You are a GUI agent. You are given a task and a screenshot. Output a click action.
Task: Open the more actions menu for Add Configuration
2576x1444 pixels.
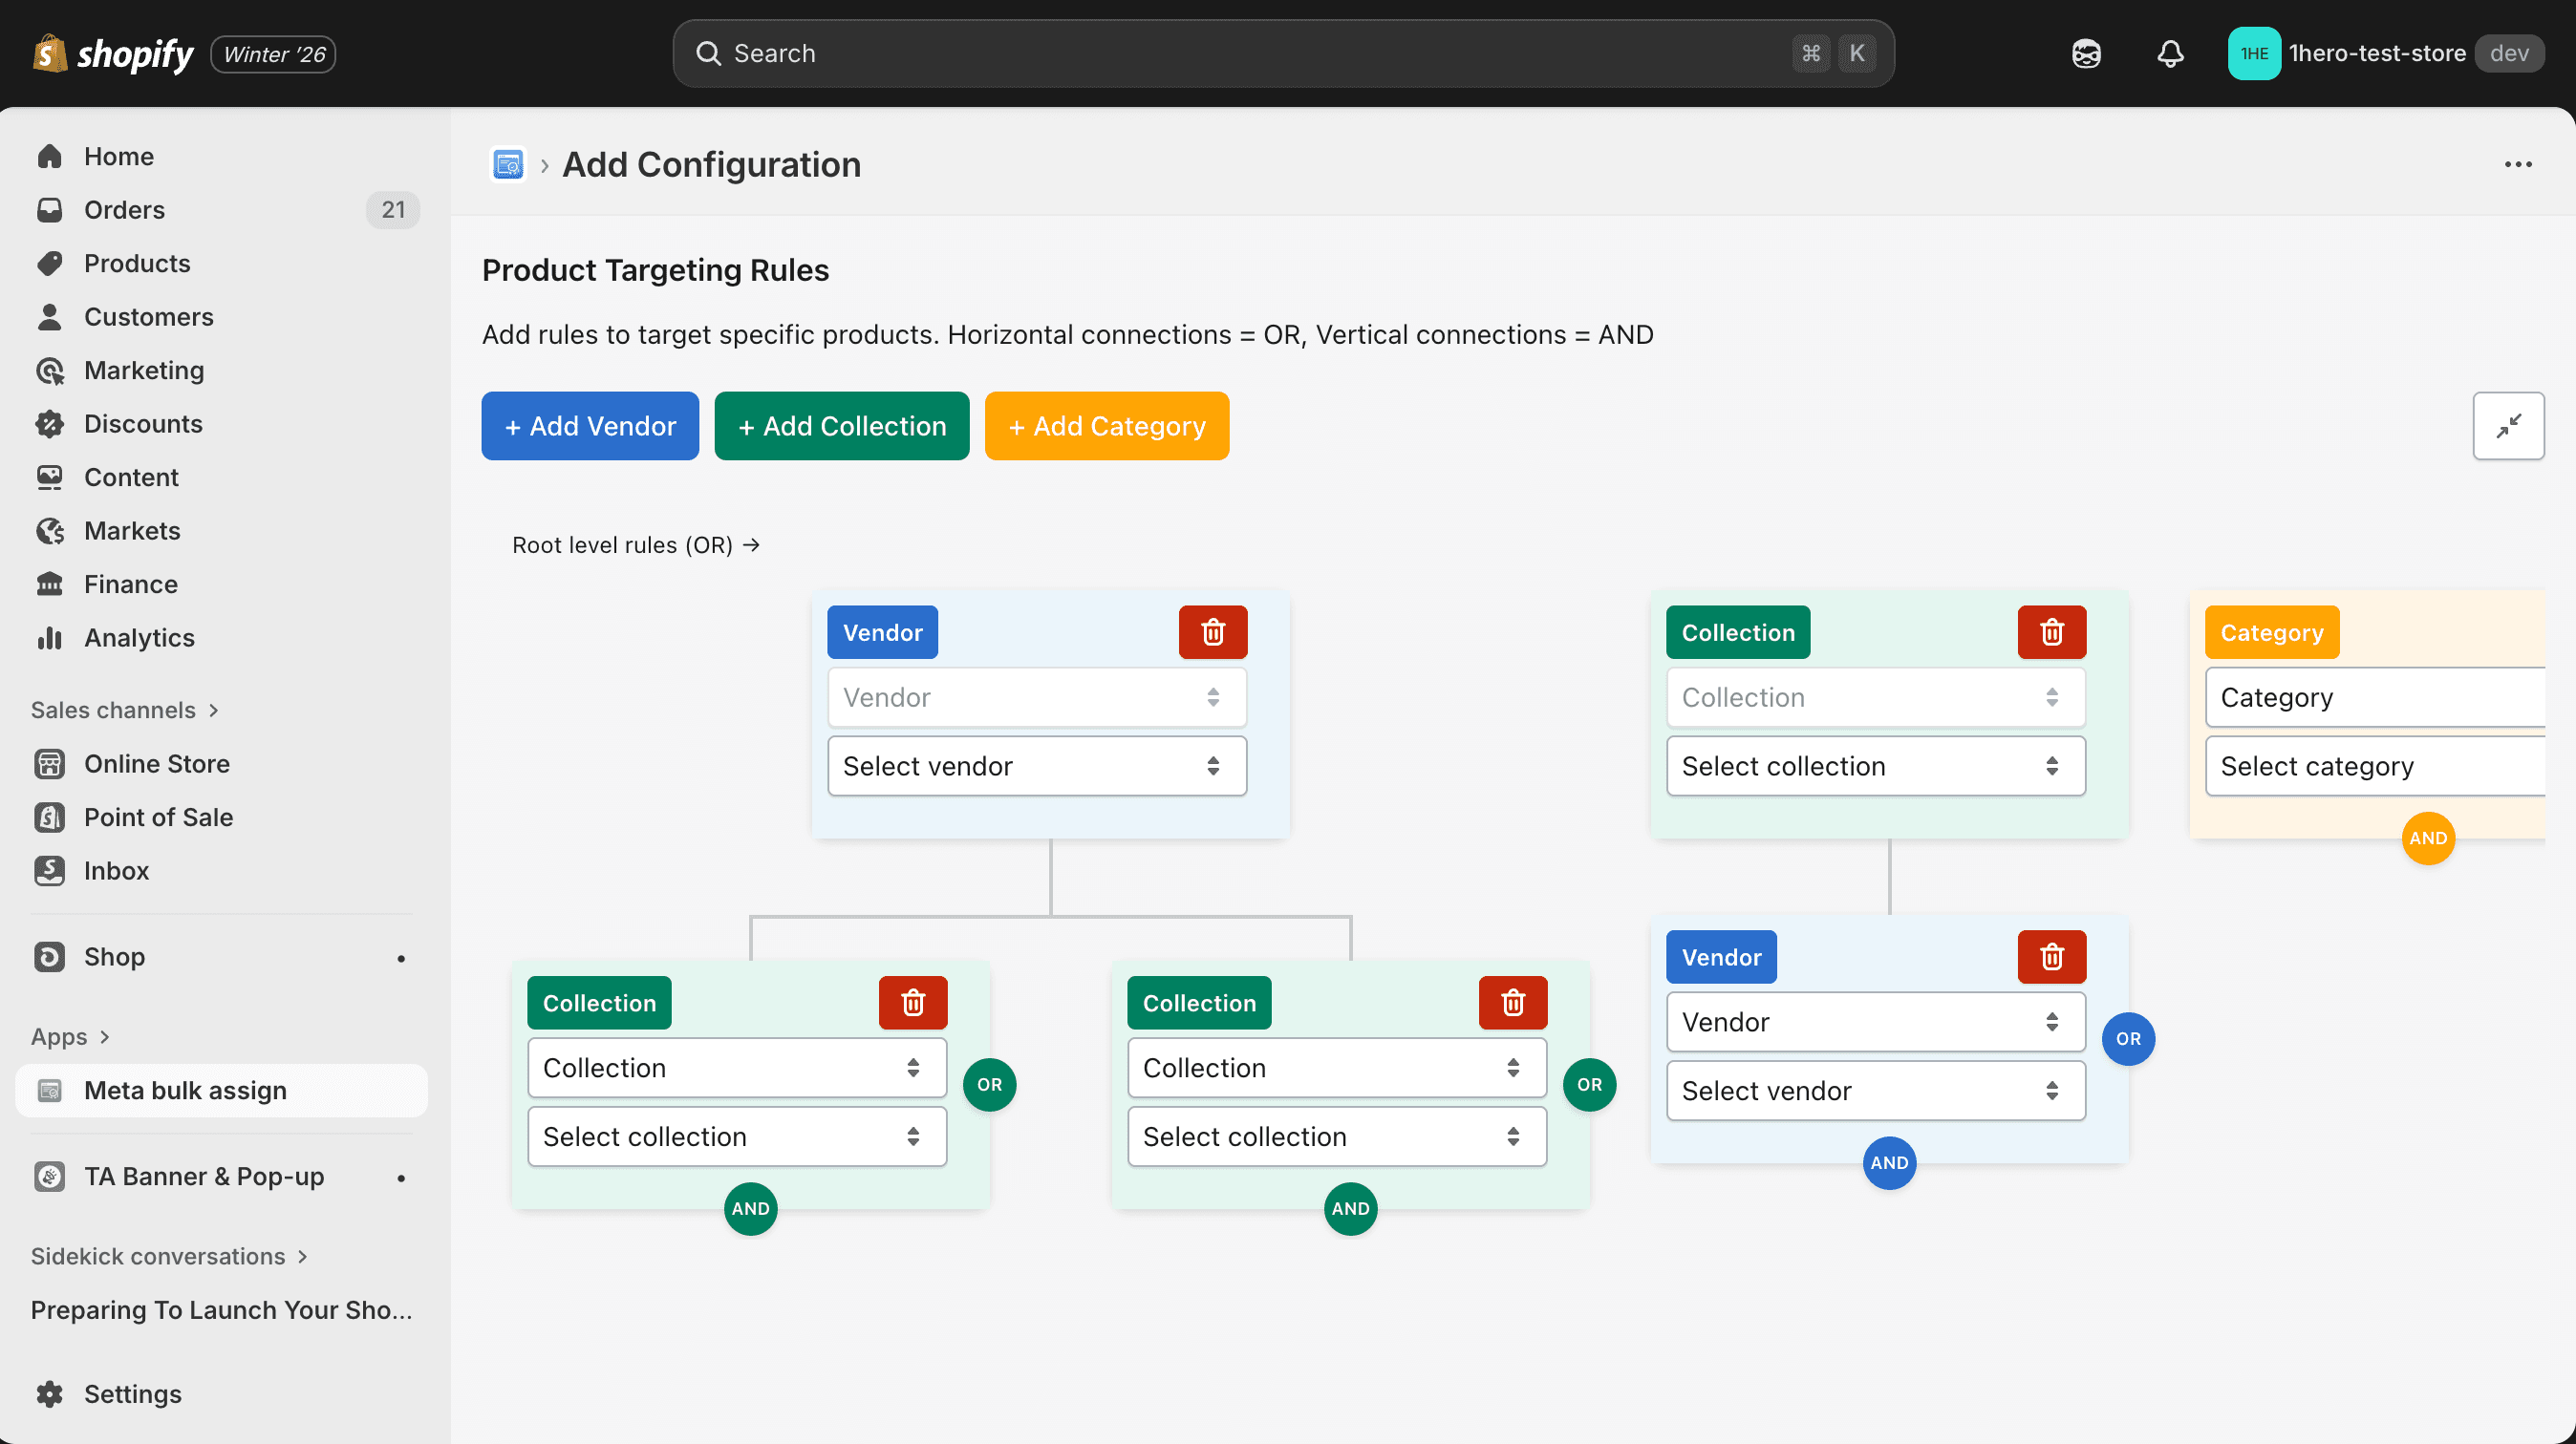2518,164
